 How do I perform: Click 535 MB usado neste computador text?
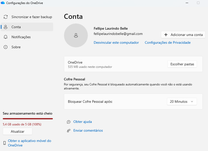tap(90, 67)
